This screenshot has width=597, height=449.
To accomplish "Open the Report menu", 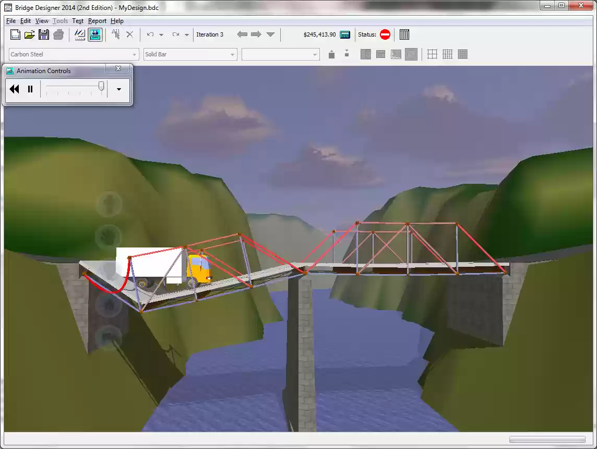I will [x=97, y=21].
